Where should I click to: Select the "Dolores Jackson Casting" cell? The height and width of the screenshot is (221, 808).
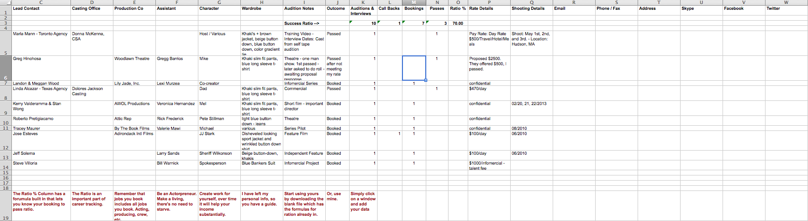pyautogui.click(x=92, y=93)
